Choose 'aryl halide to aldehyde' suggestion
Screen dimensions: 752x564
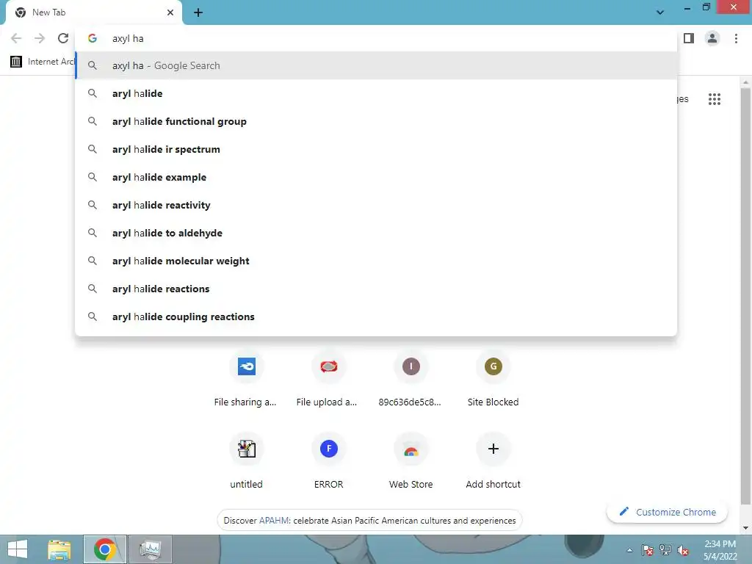click(376, 233)
